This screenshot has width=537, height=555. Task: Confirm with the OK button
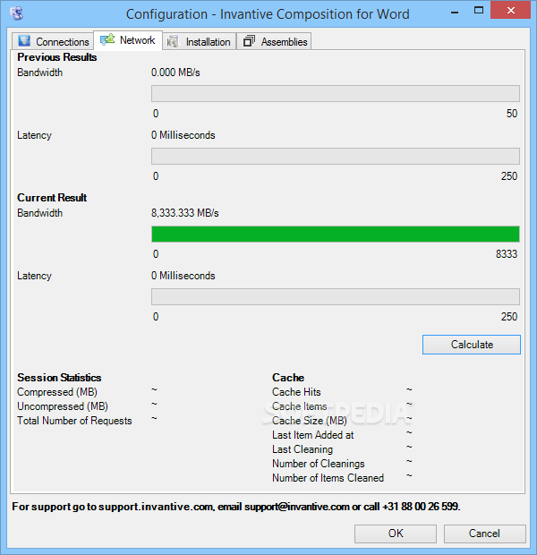tap(396, 534)
